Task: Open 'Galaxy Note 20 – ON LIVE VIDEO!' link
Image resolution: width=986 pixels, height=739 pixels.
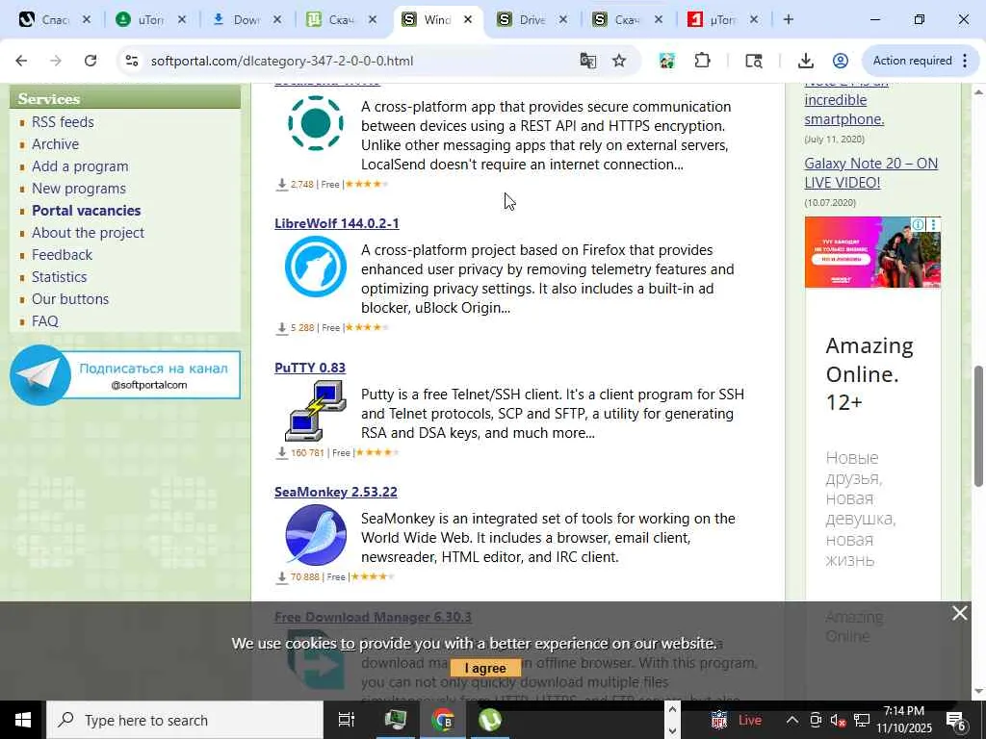Action: coord(870,173)
